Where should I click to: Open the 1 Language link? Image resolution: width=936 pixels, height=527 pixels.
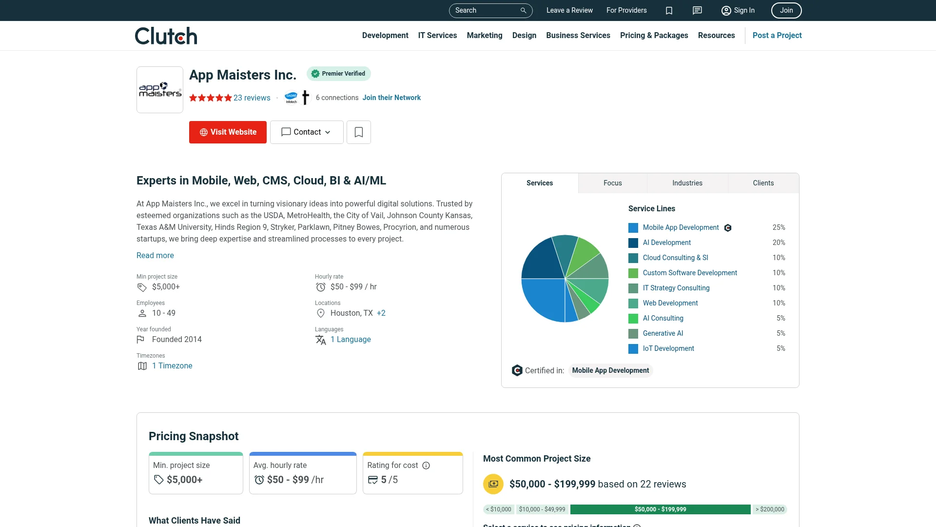pyautogui.click(x=351, y=340)
